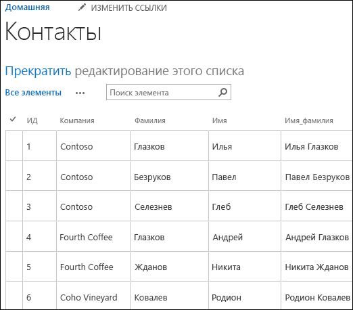353x310 pixels.
Task: Click the Глазков surname cell in row 1
Action: (170, 146)
